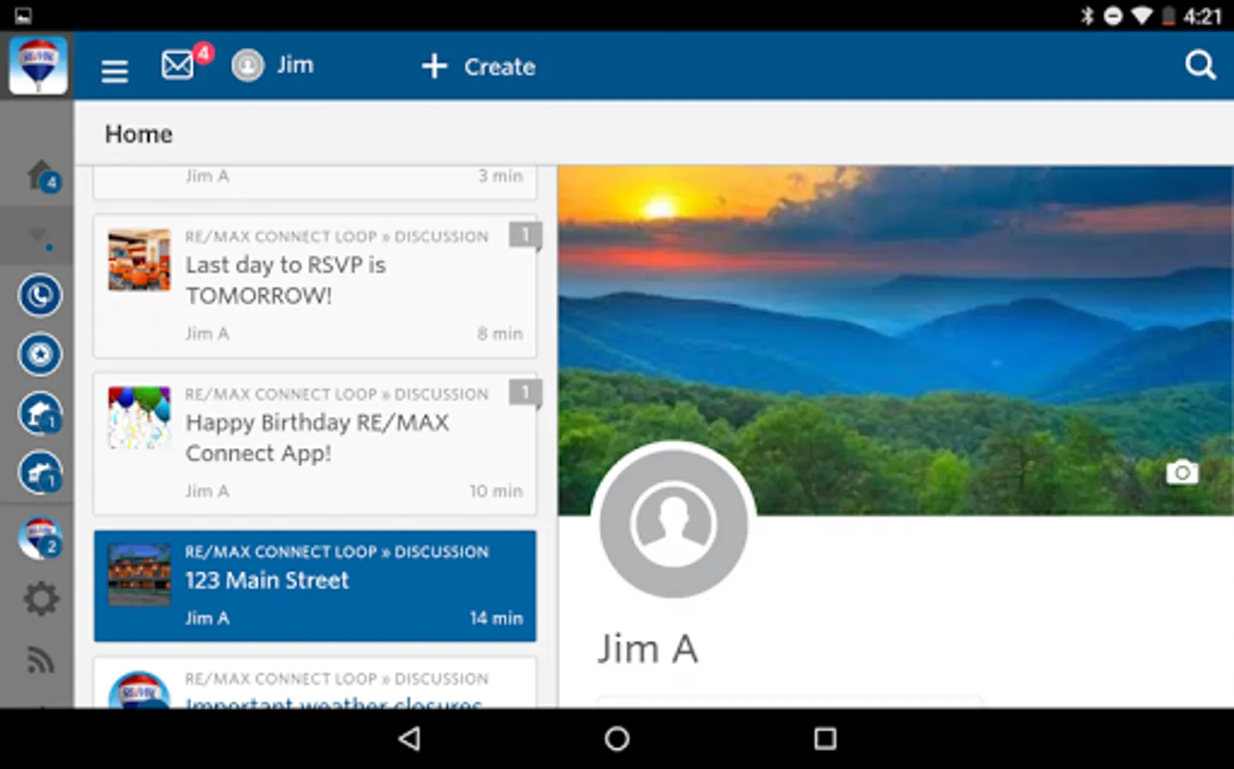This screenshot has height=769, width=1234.
Task: Open RE/MAX balloon loop with 2 badge
Action: [x=39, y=538]
